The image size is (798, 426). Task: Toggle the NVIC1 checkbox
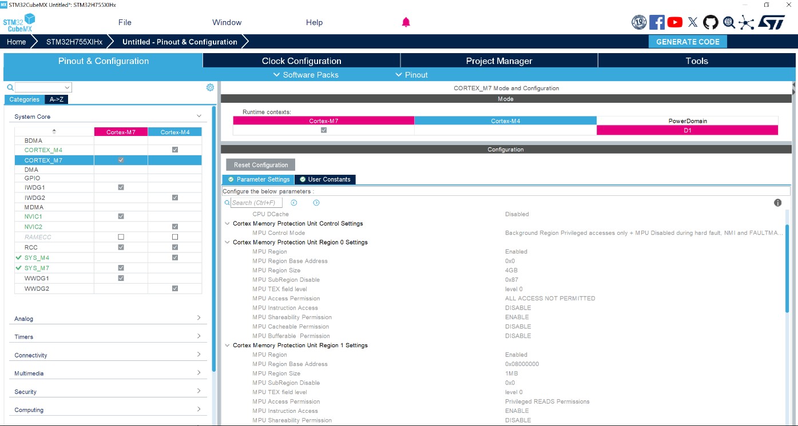[121, 216]
